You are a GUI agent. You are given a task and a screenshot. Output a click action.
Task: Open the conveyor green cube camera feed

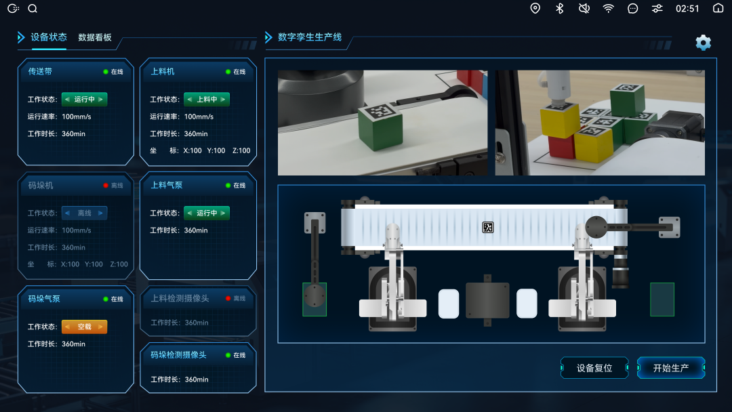(383, 123)
